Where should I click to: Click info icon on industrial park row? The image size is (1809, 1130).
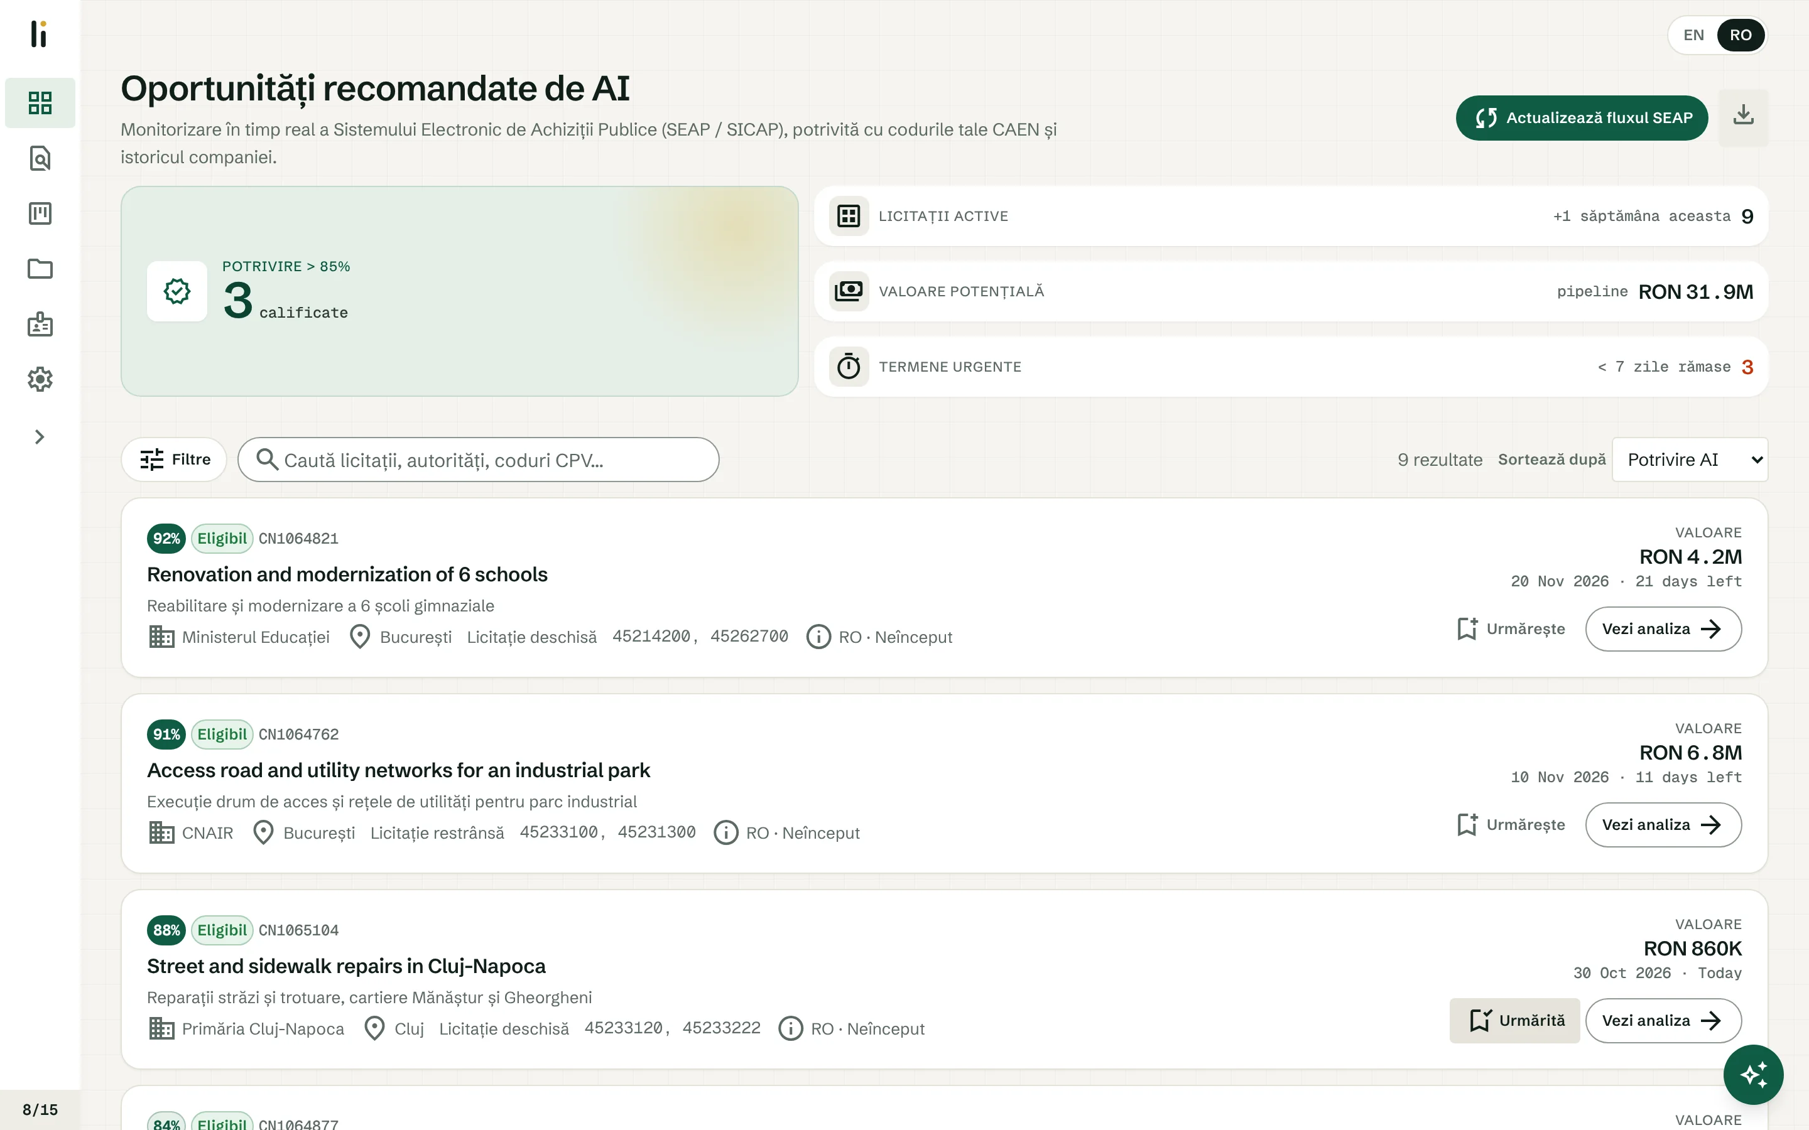point(726,832)
